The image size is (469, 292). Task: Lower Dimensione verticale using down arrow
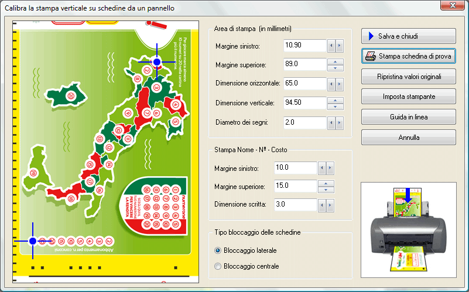tap(335, 107)
